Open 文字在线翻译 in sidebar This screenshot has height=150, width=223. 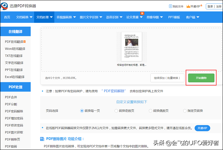14,63
